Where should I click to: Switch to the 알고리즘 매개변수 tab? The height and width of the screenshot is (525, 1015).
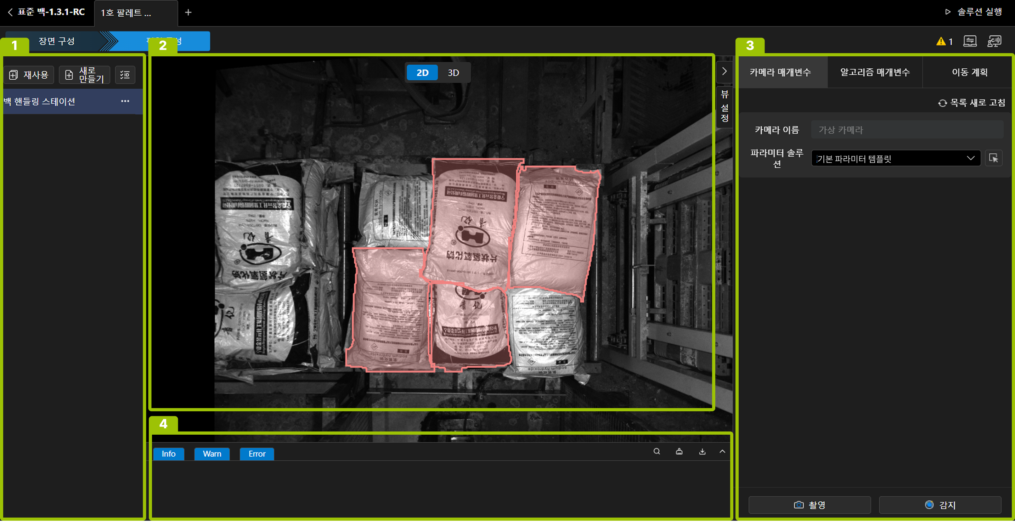coord(875,72)
